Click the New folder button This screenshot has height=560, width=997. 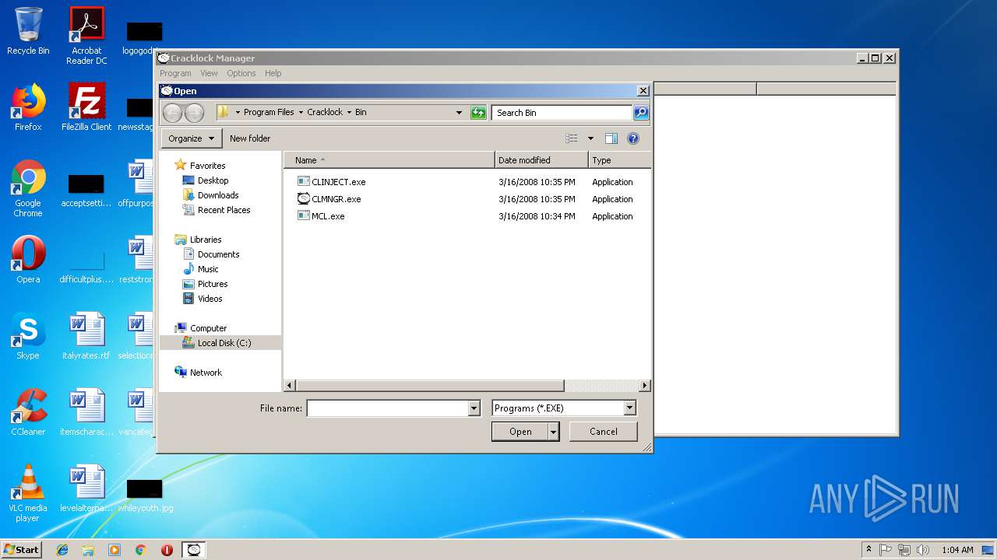250,138
